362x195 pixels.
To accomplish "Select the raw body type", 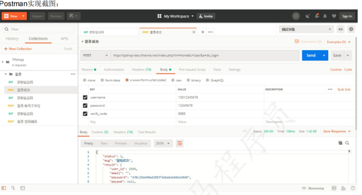I will (173, 80).
